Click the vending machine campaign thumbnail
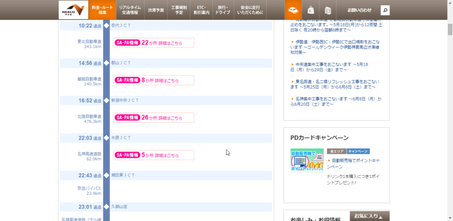453x221 pixels. tap(307, 161)
